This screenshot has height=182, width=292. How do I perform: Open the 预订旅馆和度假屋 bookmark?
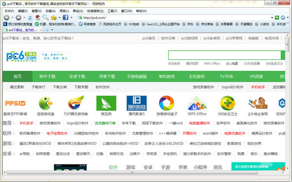pyautogui.click(x=18, y=24)
